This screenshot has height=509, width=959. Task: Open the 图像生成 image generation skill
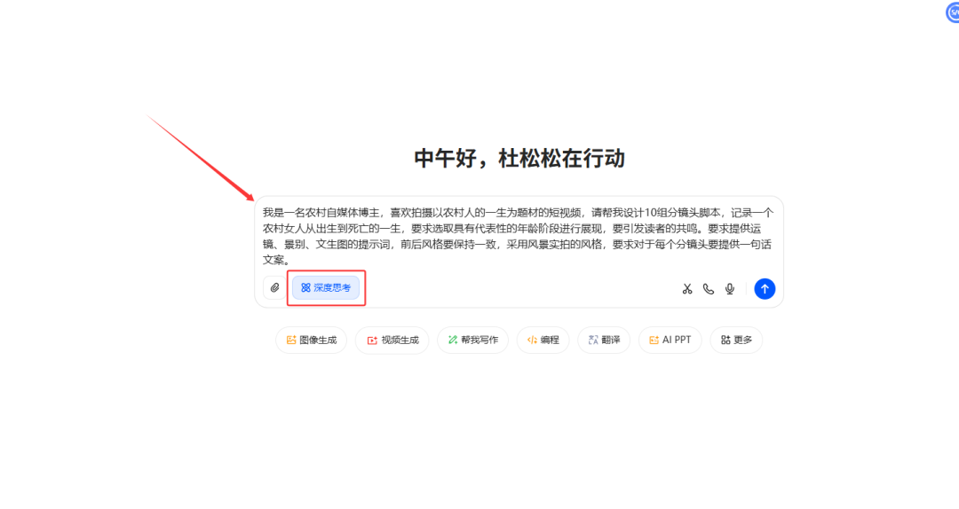[312, 340]
